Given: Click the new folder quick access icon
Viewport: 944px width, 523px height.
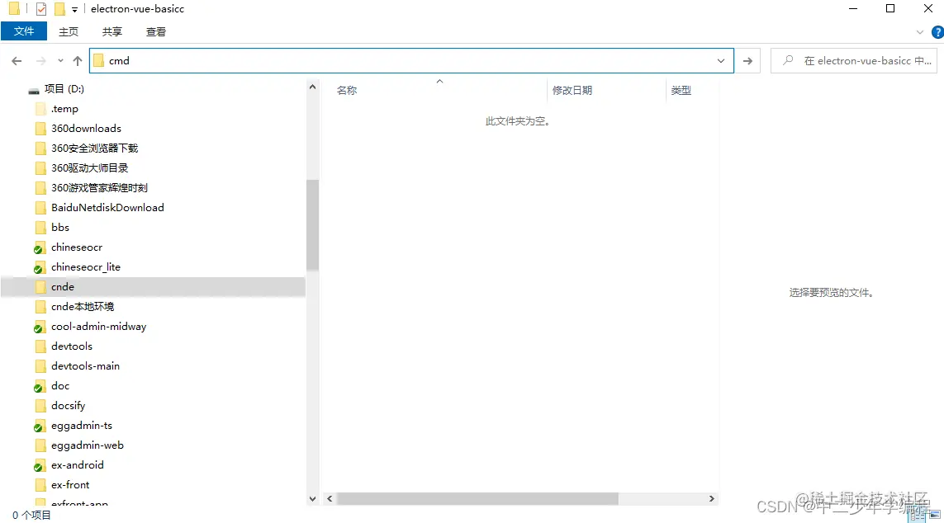Looking at the screenshot, I should click(59, 9).
